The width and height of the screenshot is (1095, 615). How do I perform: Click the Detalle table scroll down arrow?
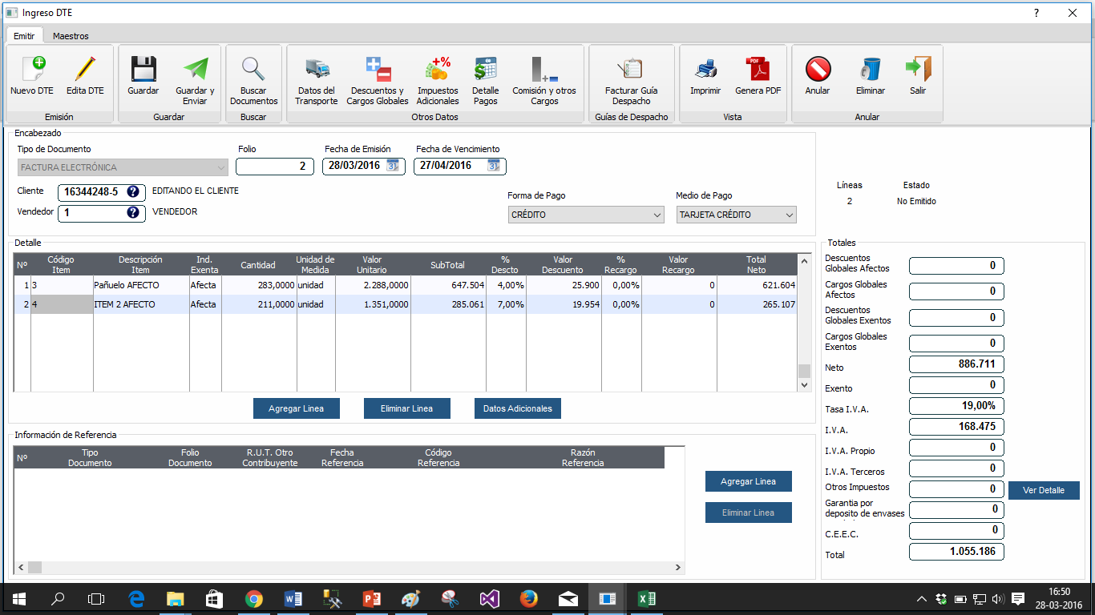point(805,385)
